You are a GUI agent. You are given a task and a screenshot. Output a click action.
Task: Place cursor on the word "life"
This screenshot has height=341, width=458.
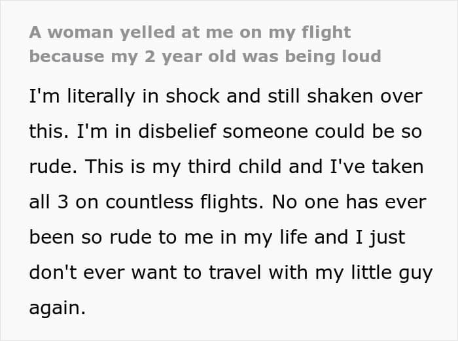(x=294, y=237)
